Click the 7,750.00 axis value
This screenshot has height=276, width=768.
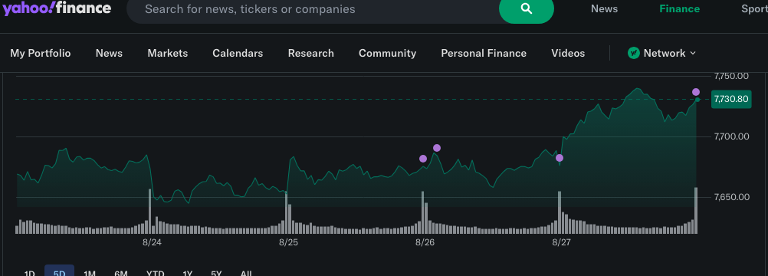pos(731,76)
